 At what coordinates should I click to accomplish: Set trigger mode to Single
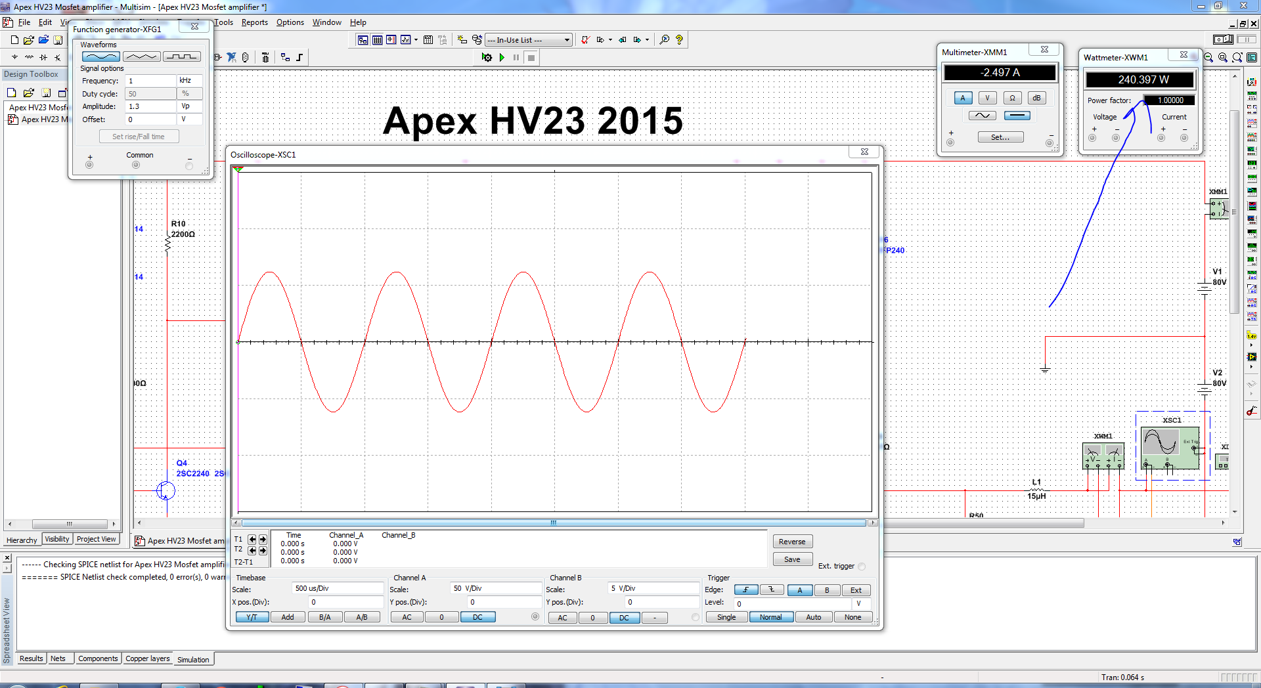(x=726, y=617)
